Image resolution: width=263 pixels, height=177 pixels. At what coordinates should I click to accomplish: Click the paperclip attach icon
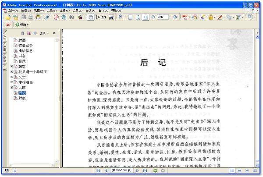pyautogui.click(x=47, y=17)
